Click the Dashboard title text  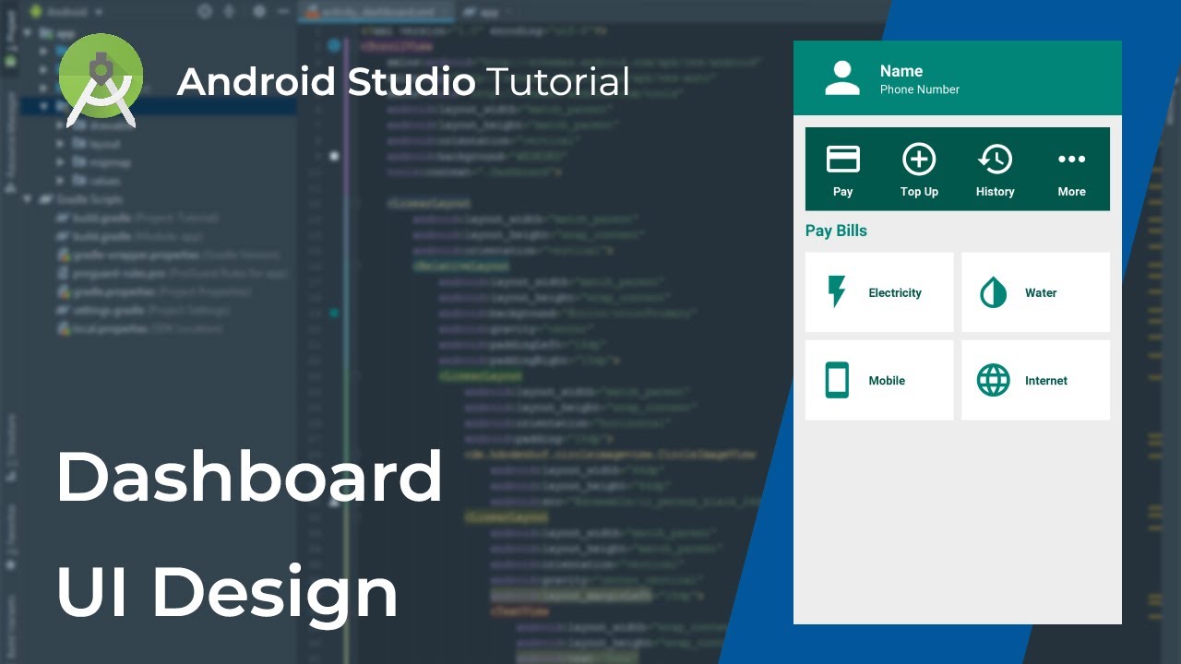pyautogui.click(x=249, y=477)
